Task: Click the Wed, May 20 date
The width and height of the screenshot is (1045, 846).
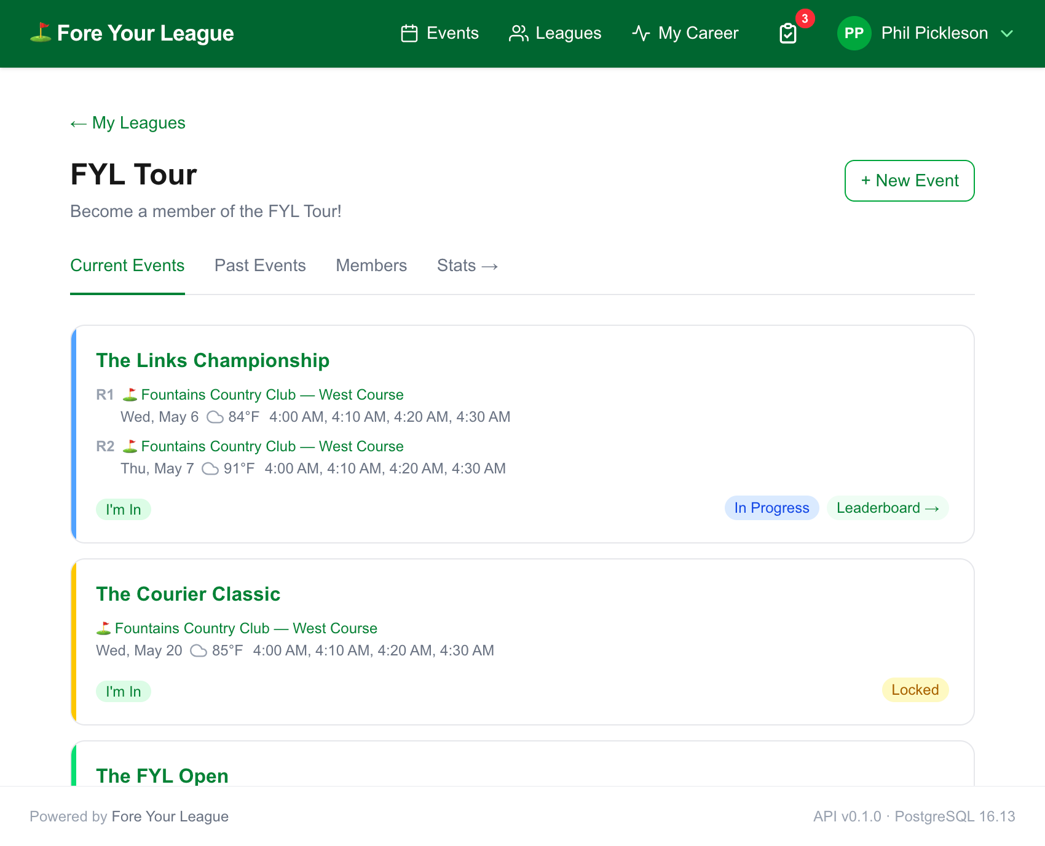Action: click(140, 650)
